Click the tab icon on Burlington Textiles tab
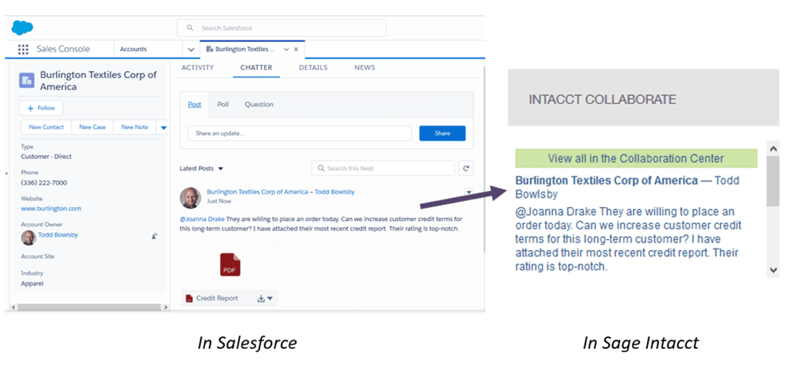803x365 pixels. click(210, 50)
